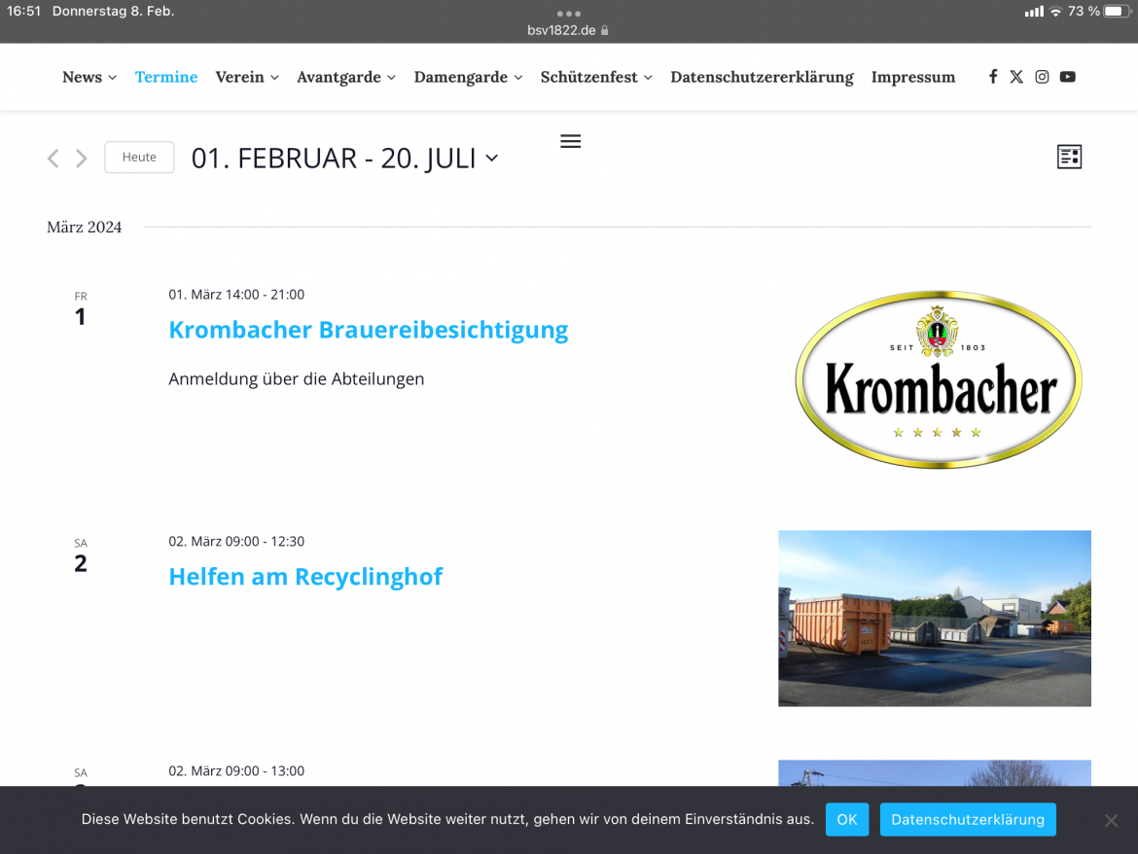Image resolution: width=1138 pixels, height=854 pixels.
Task: Accept cookies with the OK button
Action: click(x=846, y=819)
